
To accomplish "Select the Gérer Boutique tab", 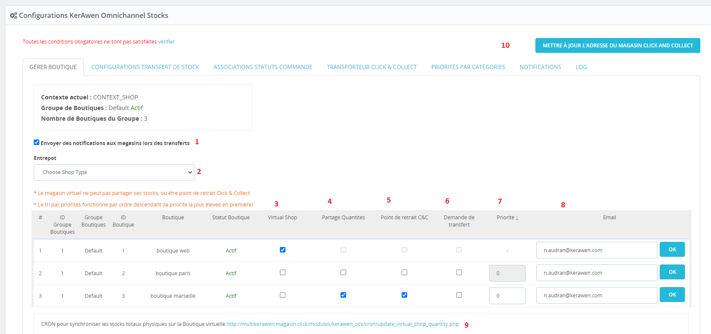I will [x=53, y=67].
